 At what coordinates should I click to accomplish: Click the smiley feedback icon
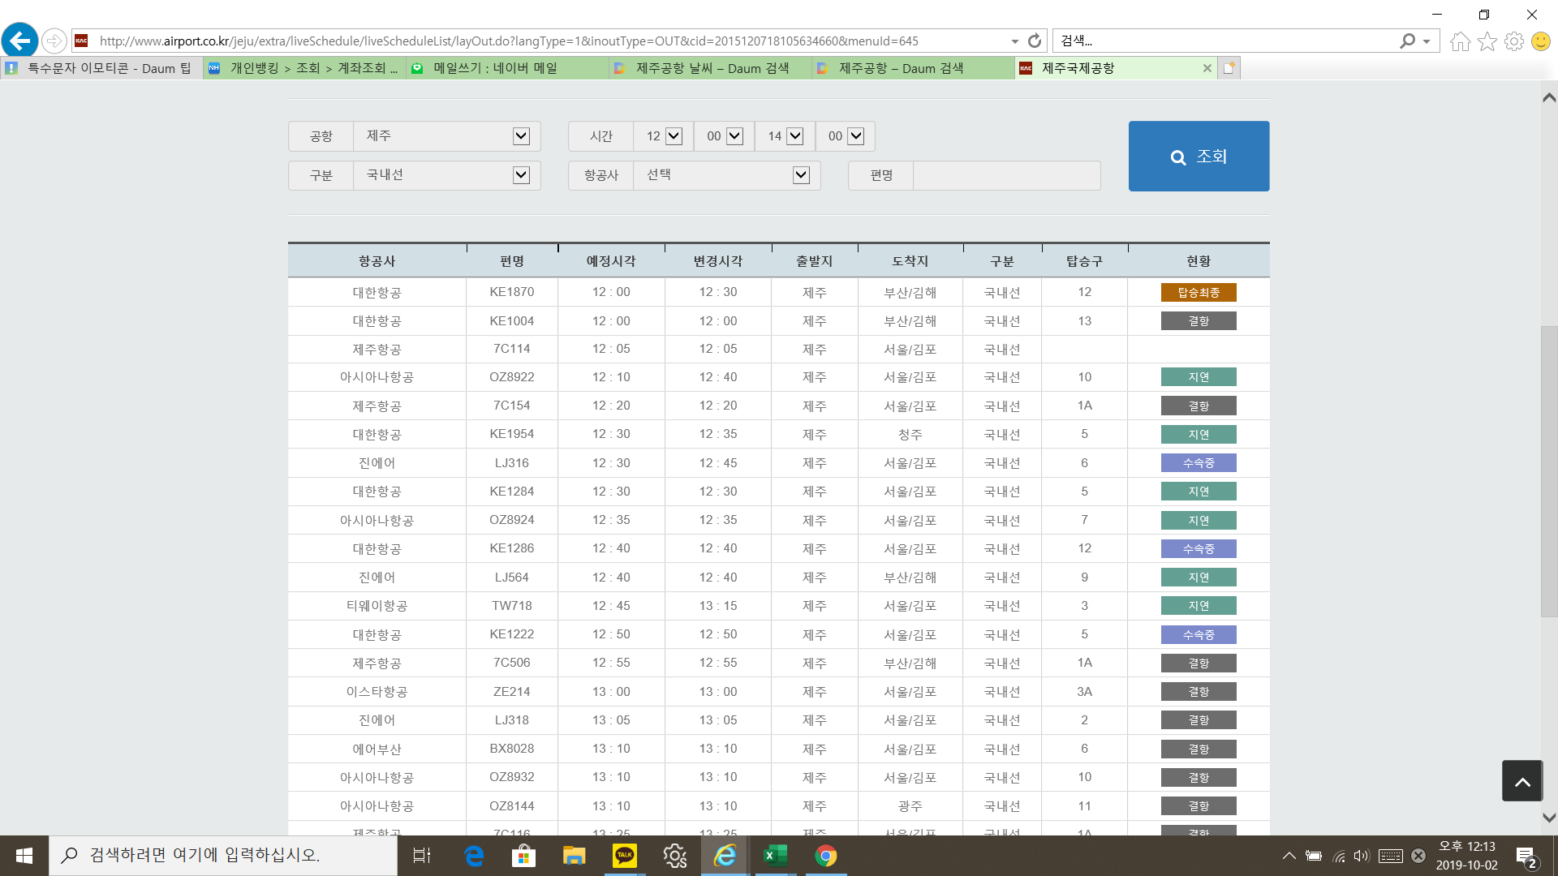click(1540, 41)
